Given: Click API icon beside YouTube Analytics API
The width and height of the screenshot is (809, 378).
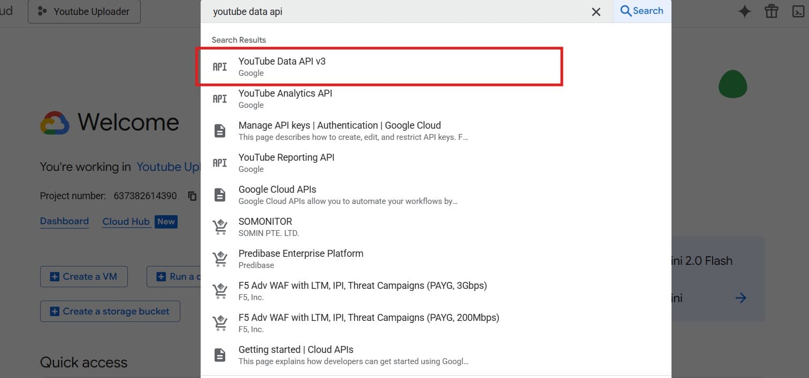Looking at the screenshot, I should pyautogui.click(x=220, y=99).
